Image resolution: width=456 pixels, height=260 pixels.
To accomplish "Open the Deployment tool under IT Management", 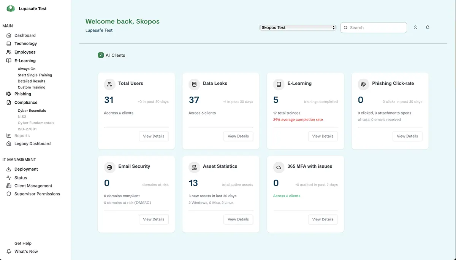I will pos(27,169).
